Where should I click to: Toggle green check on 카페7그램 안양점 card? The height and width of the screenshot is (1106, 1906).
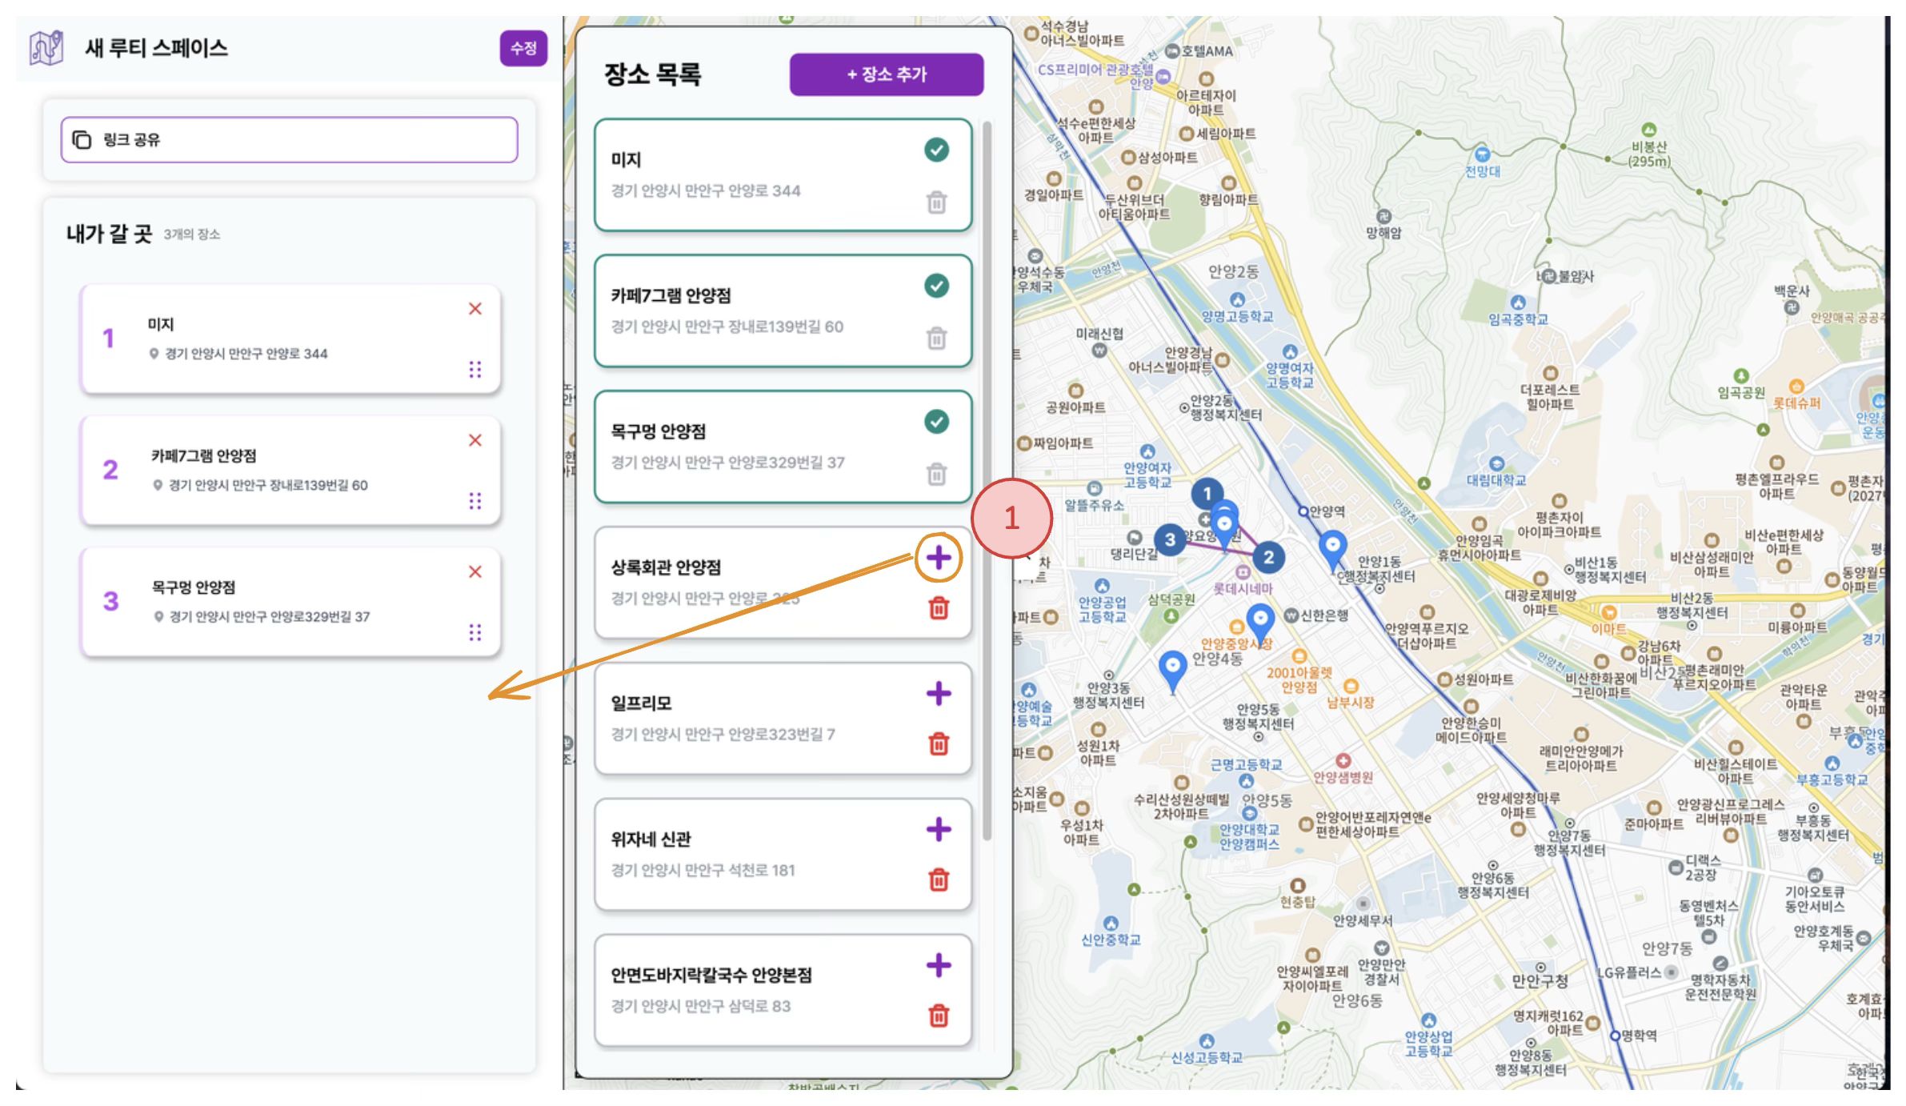pyautogui.click(x=936, y=286)
